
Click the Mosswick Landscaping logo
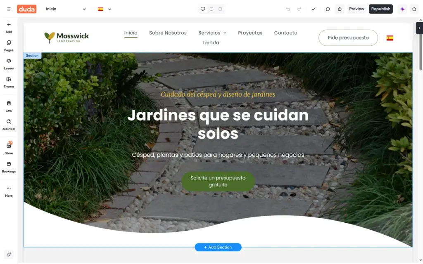67,38
